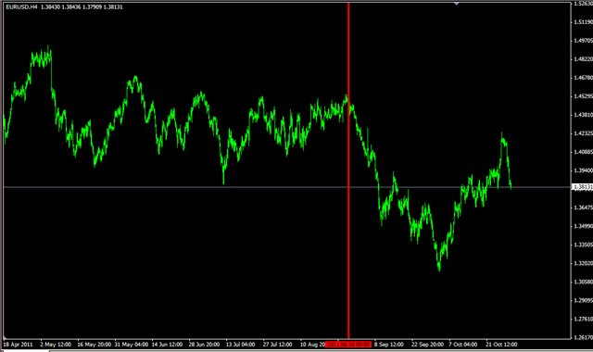593x352 pixels.
Task: Click the 31 May 04:00 time axis label
Action: pyautogui.click(x=132, y=345)
